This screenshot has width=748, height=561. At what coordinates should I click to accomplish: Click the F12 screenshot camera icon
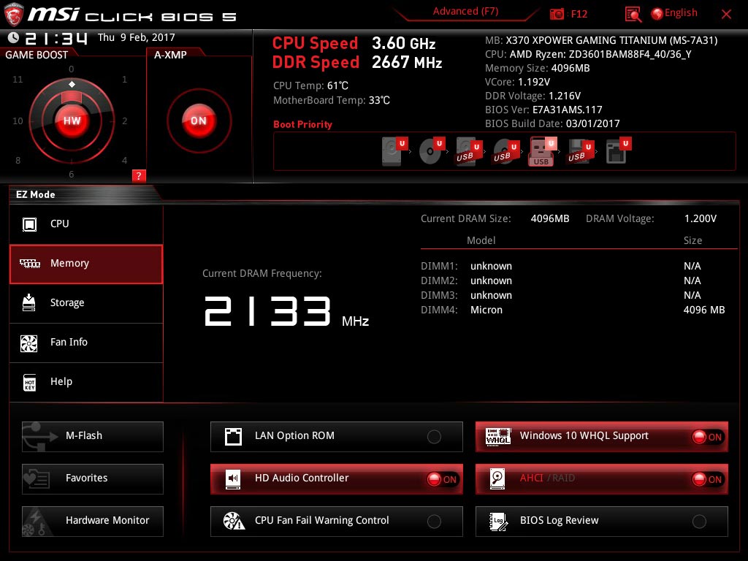click(x=557, y=14)
